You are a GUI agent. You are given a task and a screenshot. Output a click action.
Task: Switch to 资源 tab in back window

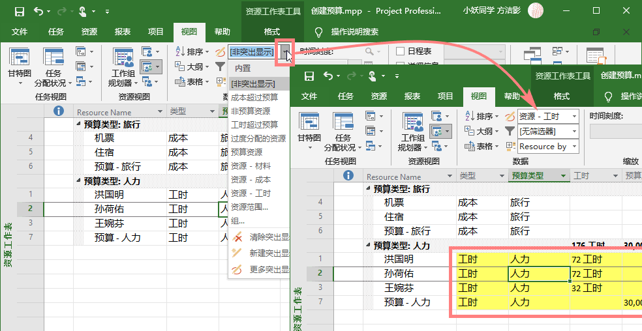pos(89,31)
